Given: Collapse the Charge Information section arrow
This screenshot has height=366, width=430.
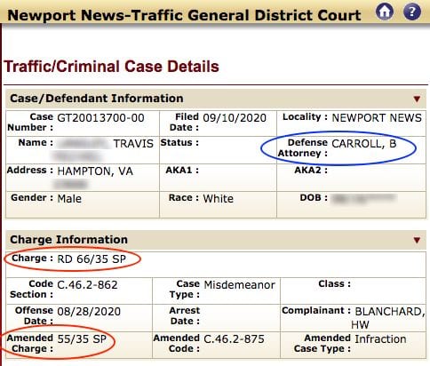Looking at the screenshot, I should point(417,240).
